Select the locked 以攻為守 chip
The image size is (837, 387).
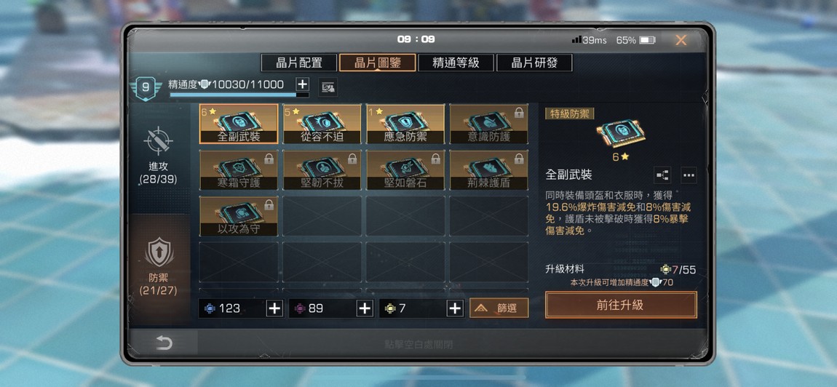(239, 215)
